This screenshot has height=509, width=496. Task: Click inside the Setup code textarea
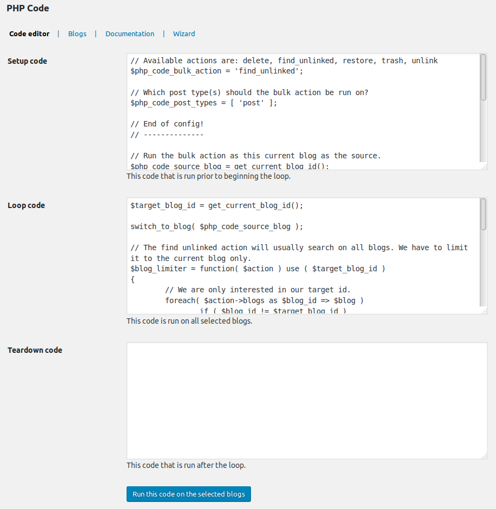coord(303,111)
